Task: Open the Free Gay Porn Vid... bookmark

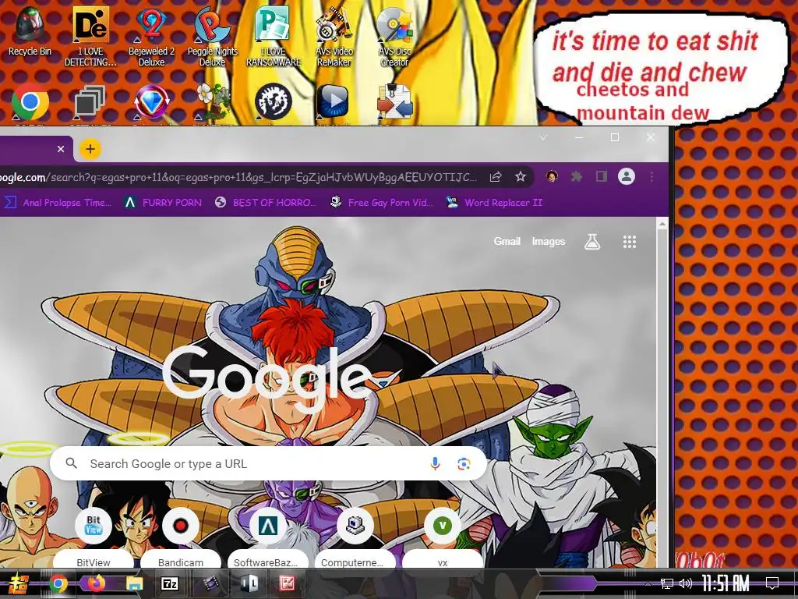Action: [381, 203]
